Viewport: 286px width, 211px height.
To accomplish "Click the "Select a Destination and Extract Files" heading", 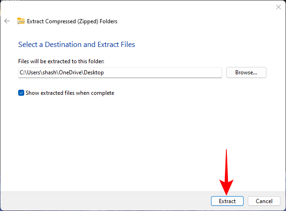I will (76, 45).
